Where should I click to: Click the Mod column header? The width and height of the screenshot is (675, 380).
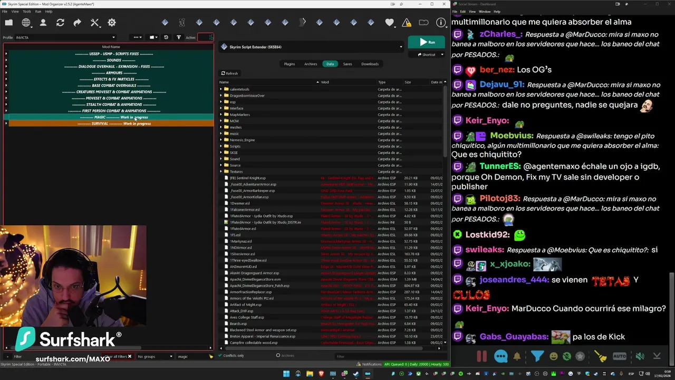pyautogui.click(x=348, y=82)
